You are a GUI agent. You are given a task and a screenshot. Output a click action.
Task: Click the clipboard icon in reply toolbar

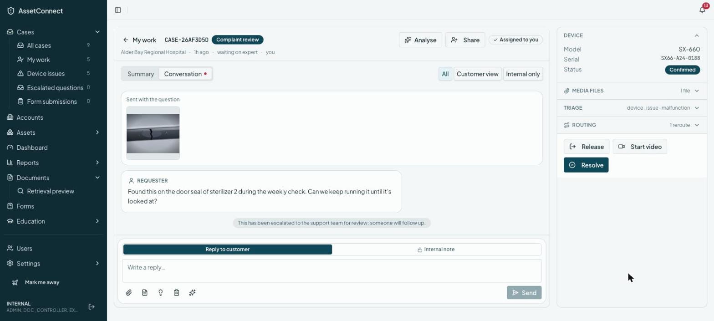[x=177, y=293]
